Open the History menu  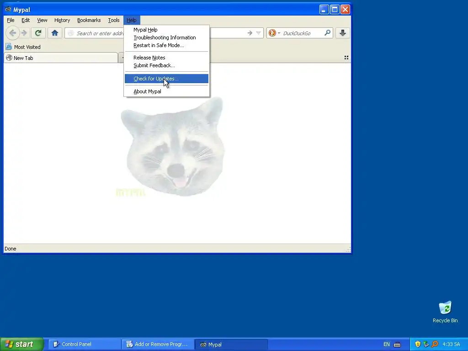(62, 20)
